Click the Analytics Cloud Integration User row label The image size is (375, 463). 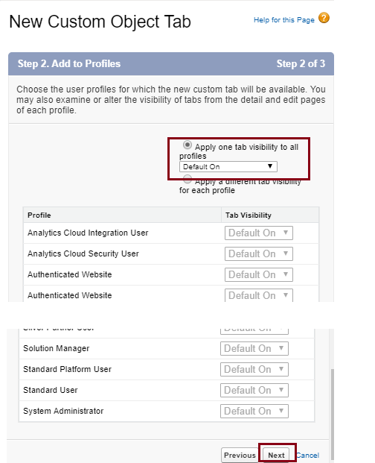pyautogui.click(x=88, y=233)
